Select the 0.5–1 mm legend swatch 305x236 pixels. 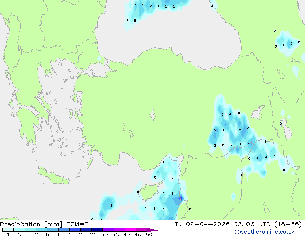pyautogui.click(x=19, y=230)
